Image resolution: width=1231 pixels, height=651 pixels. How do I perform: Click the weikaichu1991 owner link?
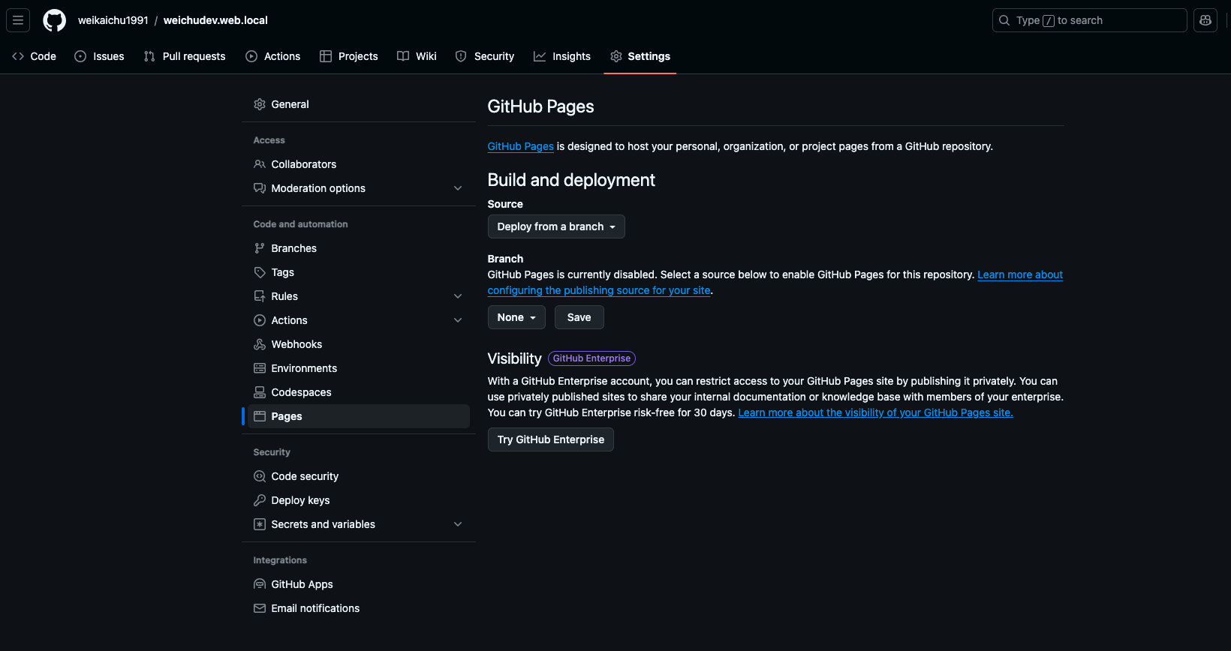[x=113, y=20]
